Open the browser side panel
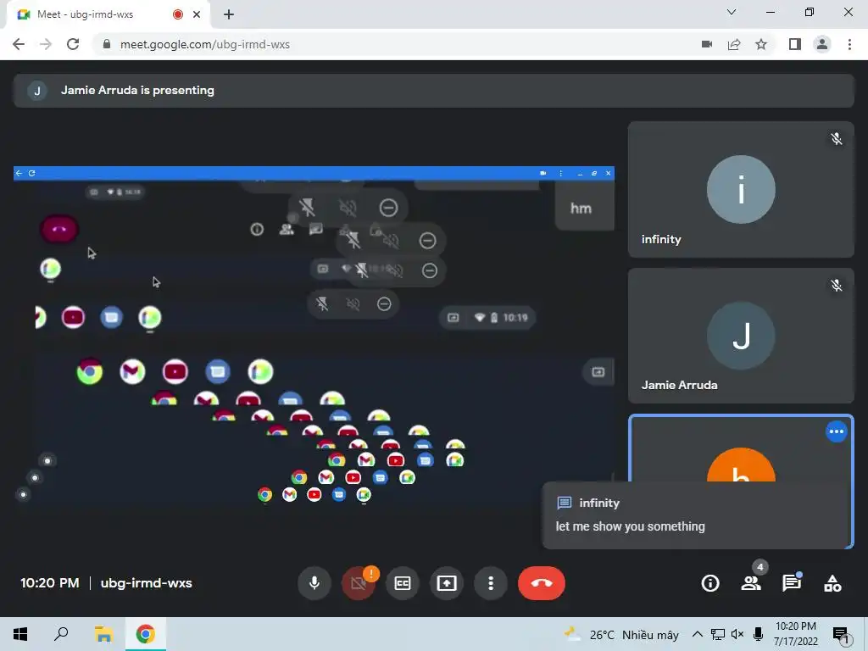The height and width of the screenshot is (651, 868). point(795,44)
